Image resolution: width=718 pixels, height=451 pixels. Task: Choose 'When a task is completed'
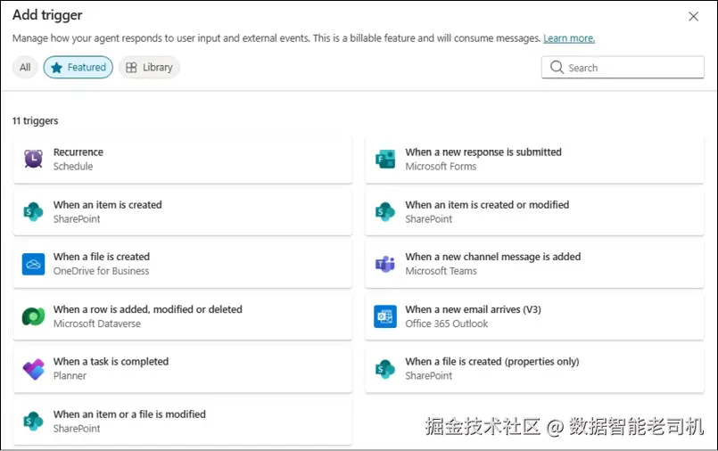111,361
